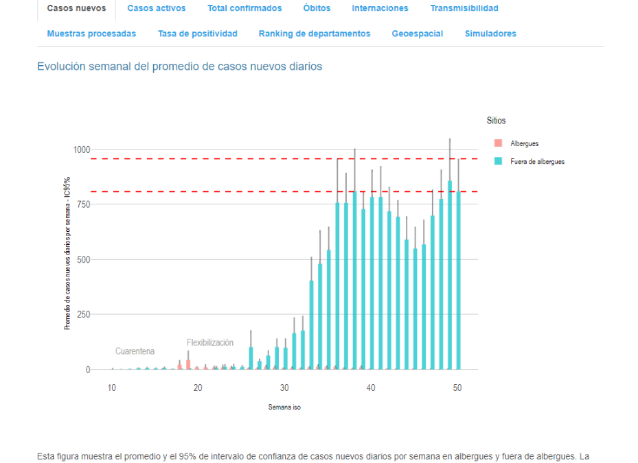View the Internaciones tab
Screen dimensions: 638x463
pos(380,8)
